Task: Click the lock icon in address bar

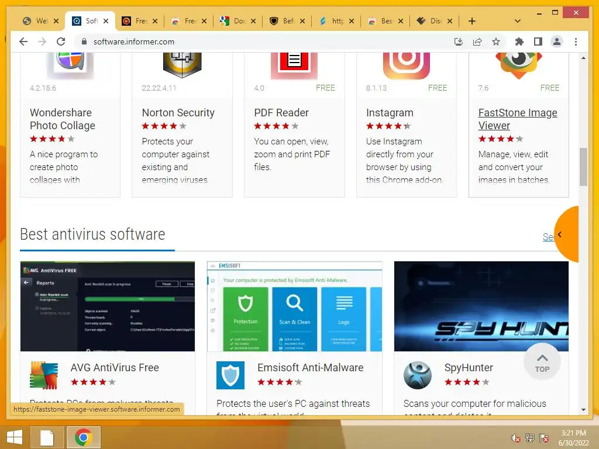Action: (84, 42)
